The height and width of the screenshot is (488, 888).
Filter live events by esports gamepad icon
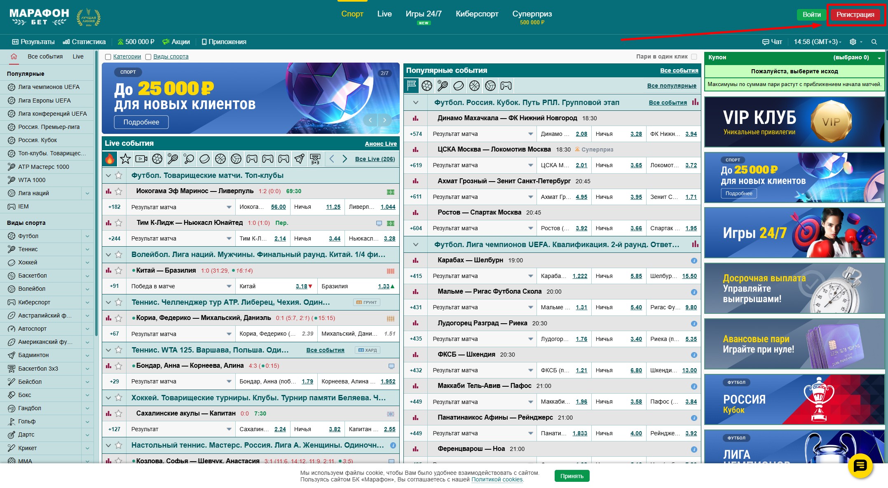(252, 159)
